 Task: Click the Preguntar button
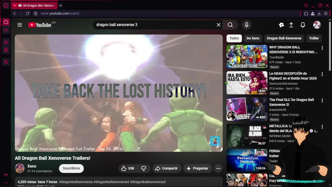pyautogui.click(x=197, y=168)
